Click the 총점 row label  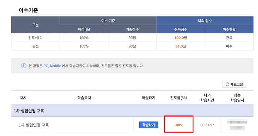pyautogui.click(x=35, y=46)
